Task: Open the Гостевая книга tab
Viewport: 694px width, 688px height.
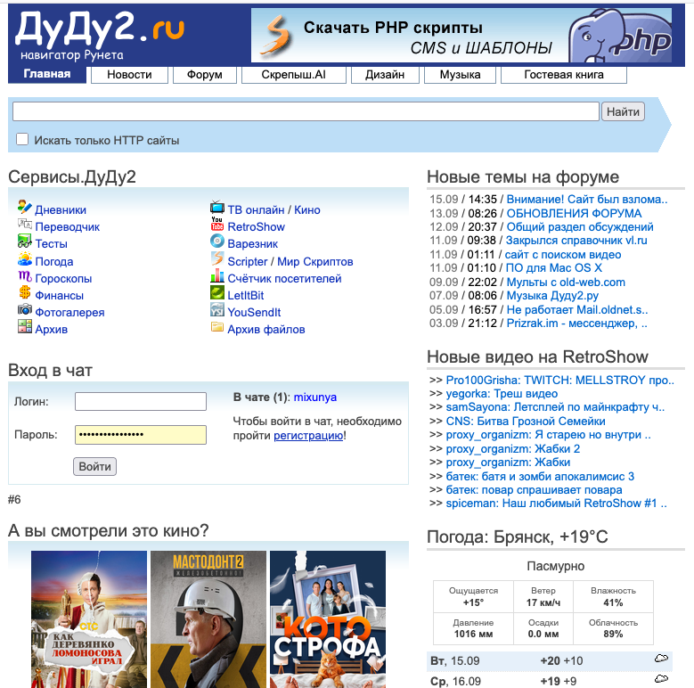Action: tap(563, 74)
